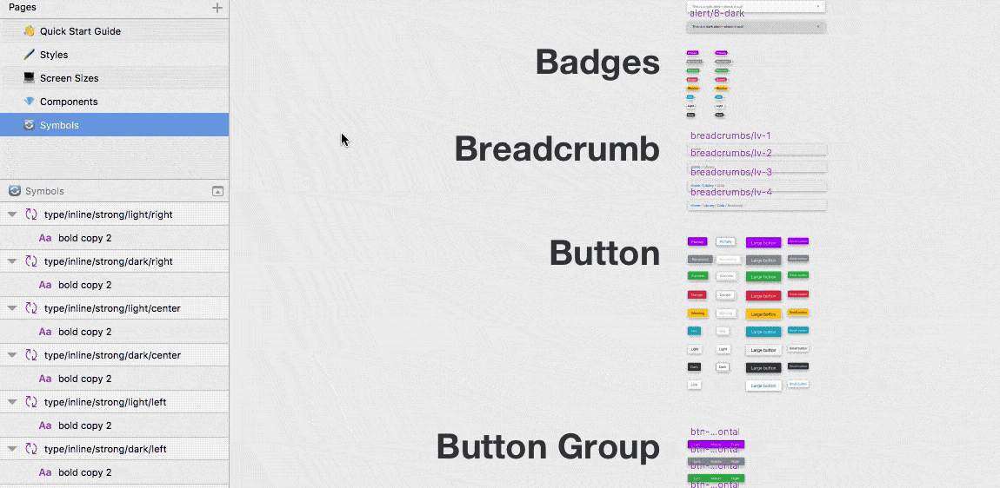Image resolution: width=1000 pixels, height=488 pixels.
Task: Select text layer icon under type/inline/strong/light/left
Action: pos(44,425)
